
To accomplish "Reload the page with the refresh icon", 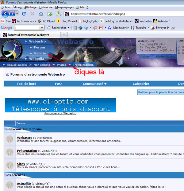I will click(x=24, y=14).
